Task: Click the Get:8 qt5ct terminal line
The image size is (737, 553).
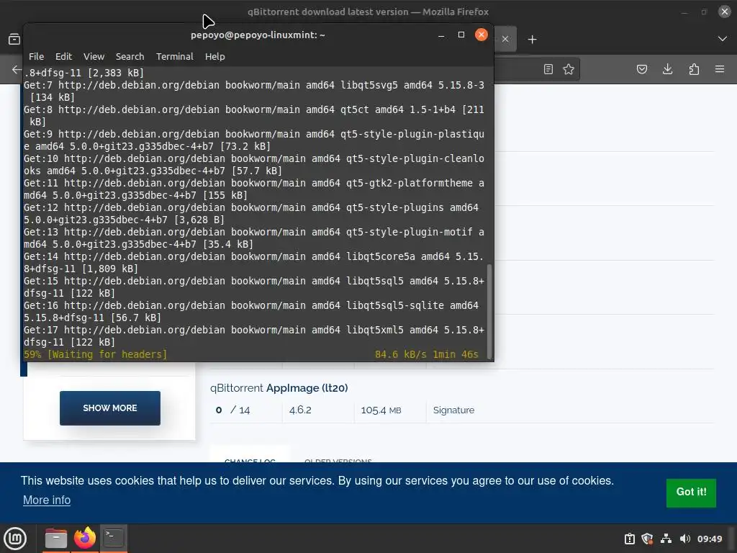Action: click(254, 116)
